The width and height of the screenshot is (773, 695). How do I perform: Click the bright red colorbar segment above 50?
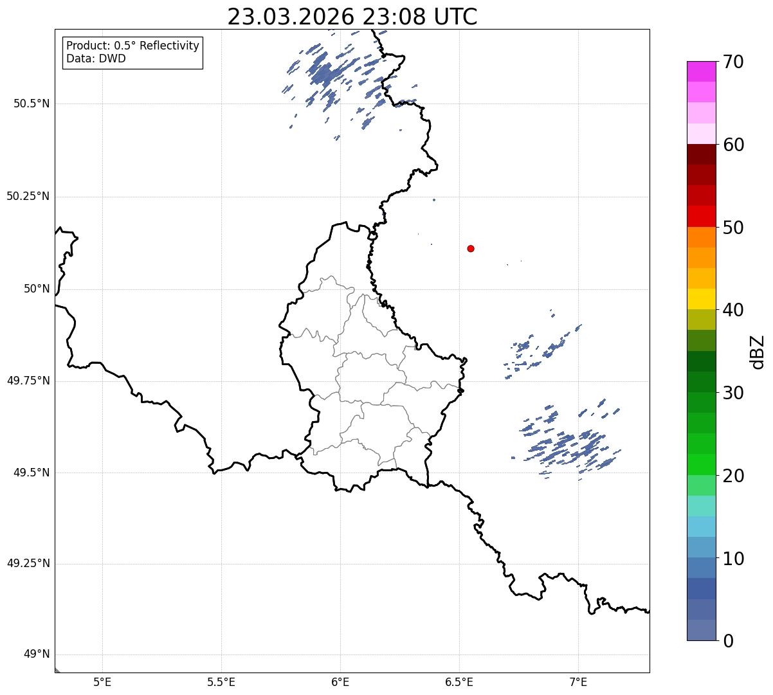click(x=702, y=216)
